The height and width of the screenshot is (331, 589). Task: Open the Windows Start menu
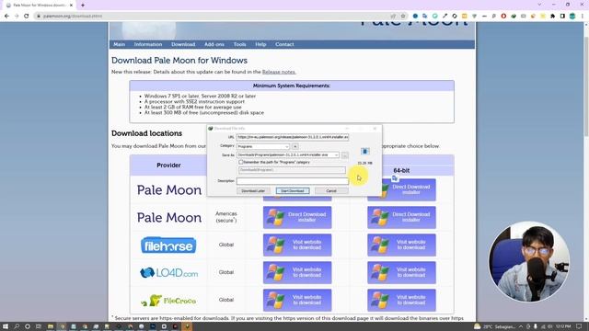6,326
